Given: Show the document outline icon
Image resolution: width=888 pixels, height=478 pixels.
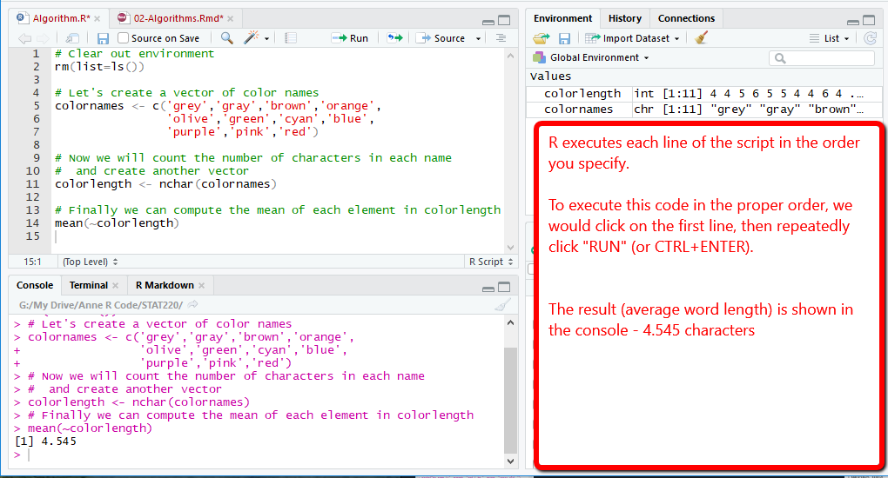Looking at the screenshot, I should click(x=501, y=38).
